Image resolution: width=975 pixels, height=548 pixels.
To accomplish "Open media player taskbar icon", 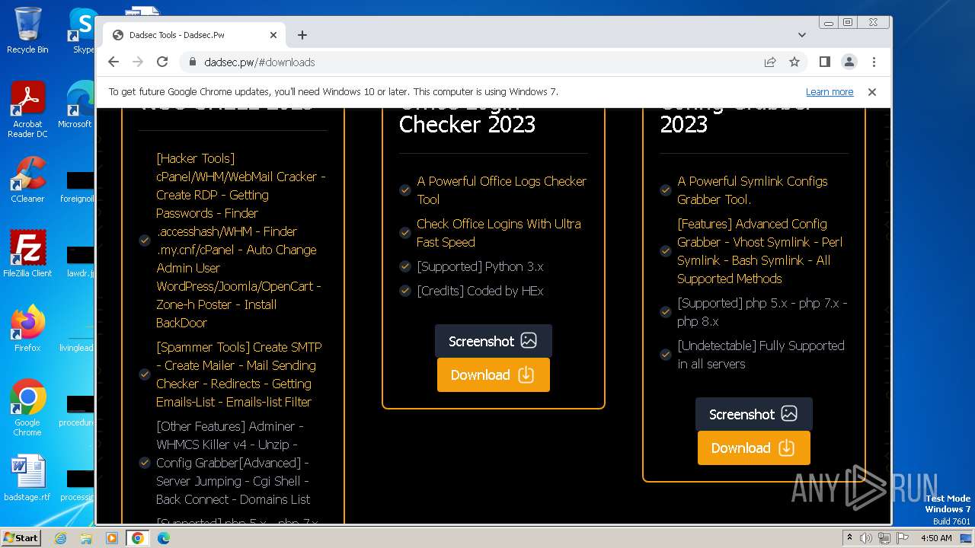I will tap(112, 538).
